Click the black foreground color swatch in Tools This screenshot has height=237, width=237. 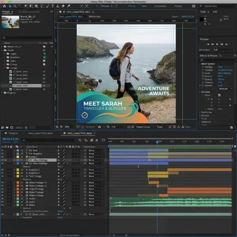tap(201, 19)
